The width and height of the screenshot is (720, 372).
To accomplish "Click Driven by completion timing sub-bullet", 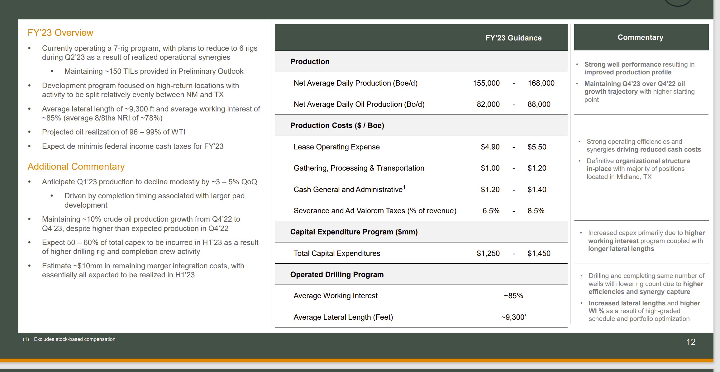I will pyautogui.click(x=155, y=200).
